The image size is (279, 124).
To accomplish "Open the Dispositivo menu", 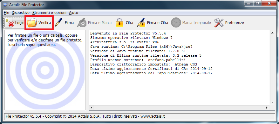I will (21, 13).
